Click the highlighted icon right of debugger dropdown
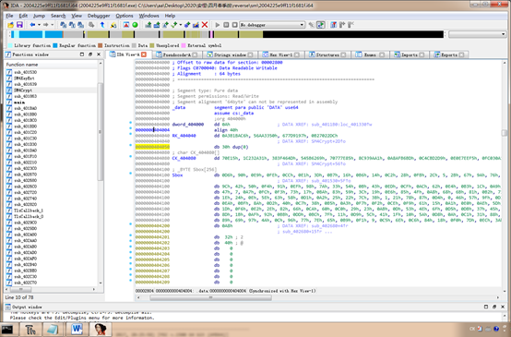 coord(321,25)
